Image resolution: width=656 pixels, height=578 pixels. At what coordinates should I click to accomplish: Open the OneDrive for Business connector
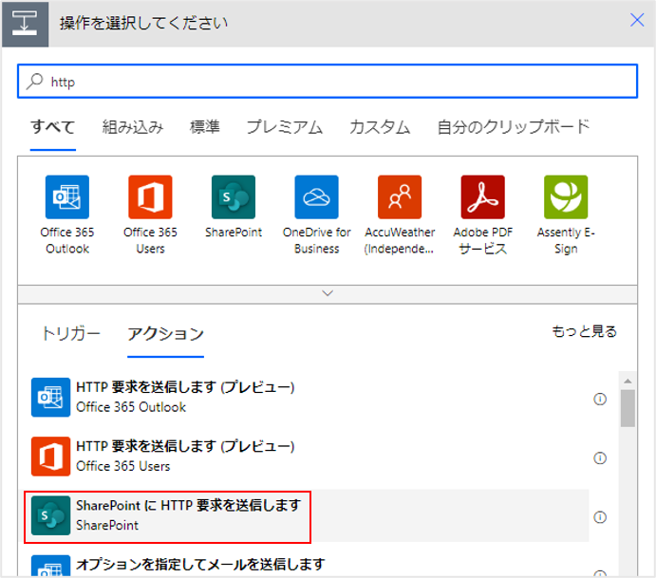316,197
